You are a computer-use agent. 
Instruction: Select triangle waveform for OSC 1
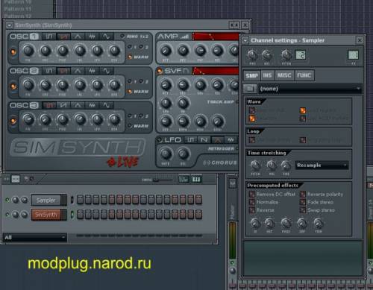click(x=78, y=37)
